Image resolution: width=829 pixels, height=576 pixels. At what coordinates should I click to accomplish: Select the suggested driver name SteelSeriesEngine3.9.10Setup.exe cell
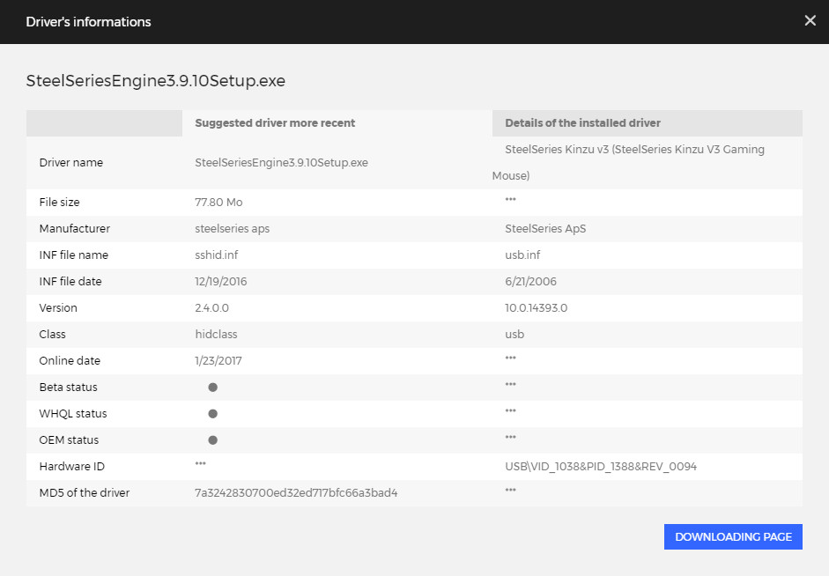point(281,163)
